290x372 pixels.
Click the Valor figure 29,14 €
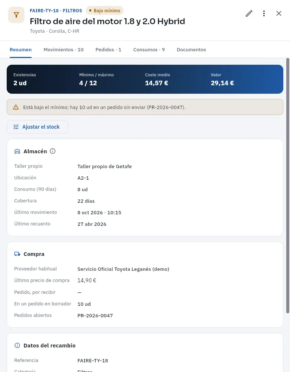pyautogui.click(x=222, y=83)
